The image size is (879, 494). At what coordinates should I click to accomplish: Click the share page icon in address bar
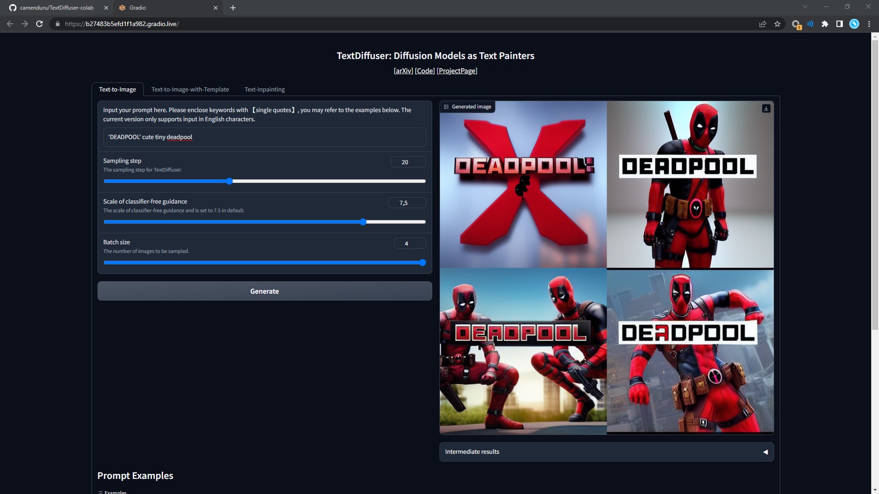[x=763, y=24]
